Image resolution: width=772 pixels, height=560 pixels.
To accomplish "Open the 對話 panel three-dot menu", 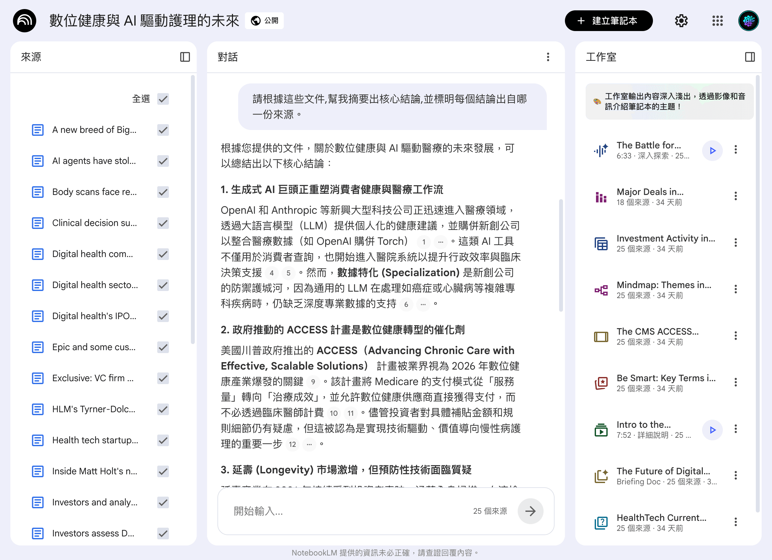I will pos(548,57).
